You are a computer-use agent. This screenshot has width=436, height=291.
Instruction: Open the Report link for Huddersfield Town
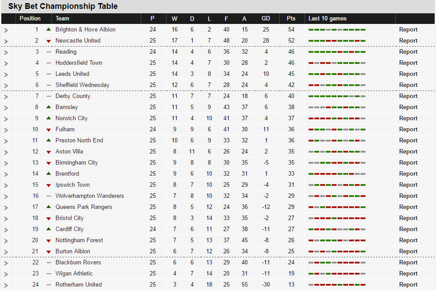pos(408,63)
